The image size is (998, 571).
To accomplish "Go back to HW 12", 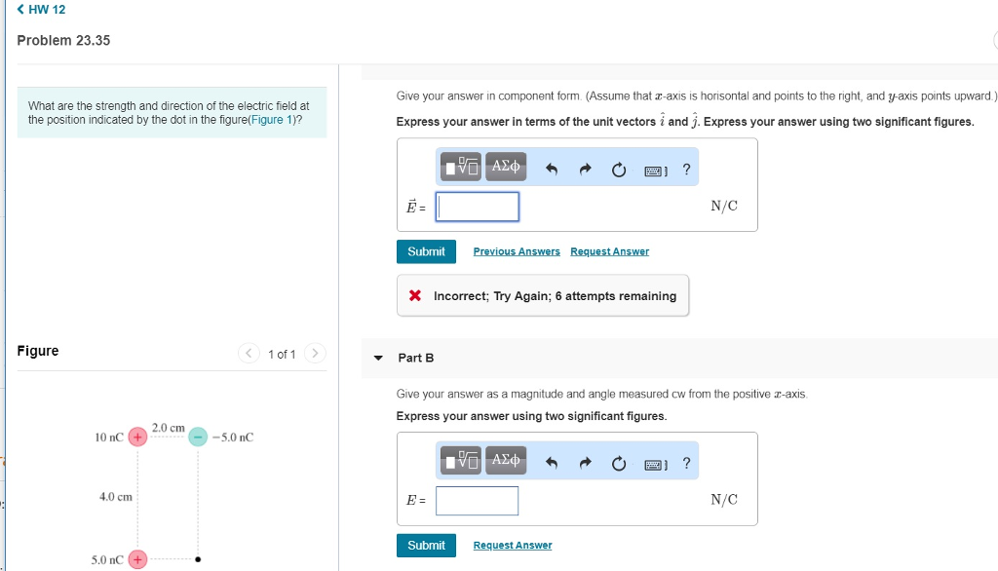I will point(41,10).
